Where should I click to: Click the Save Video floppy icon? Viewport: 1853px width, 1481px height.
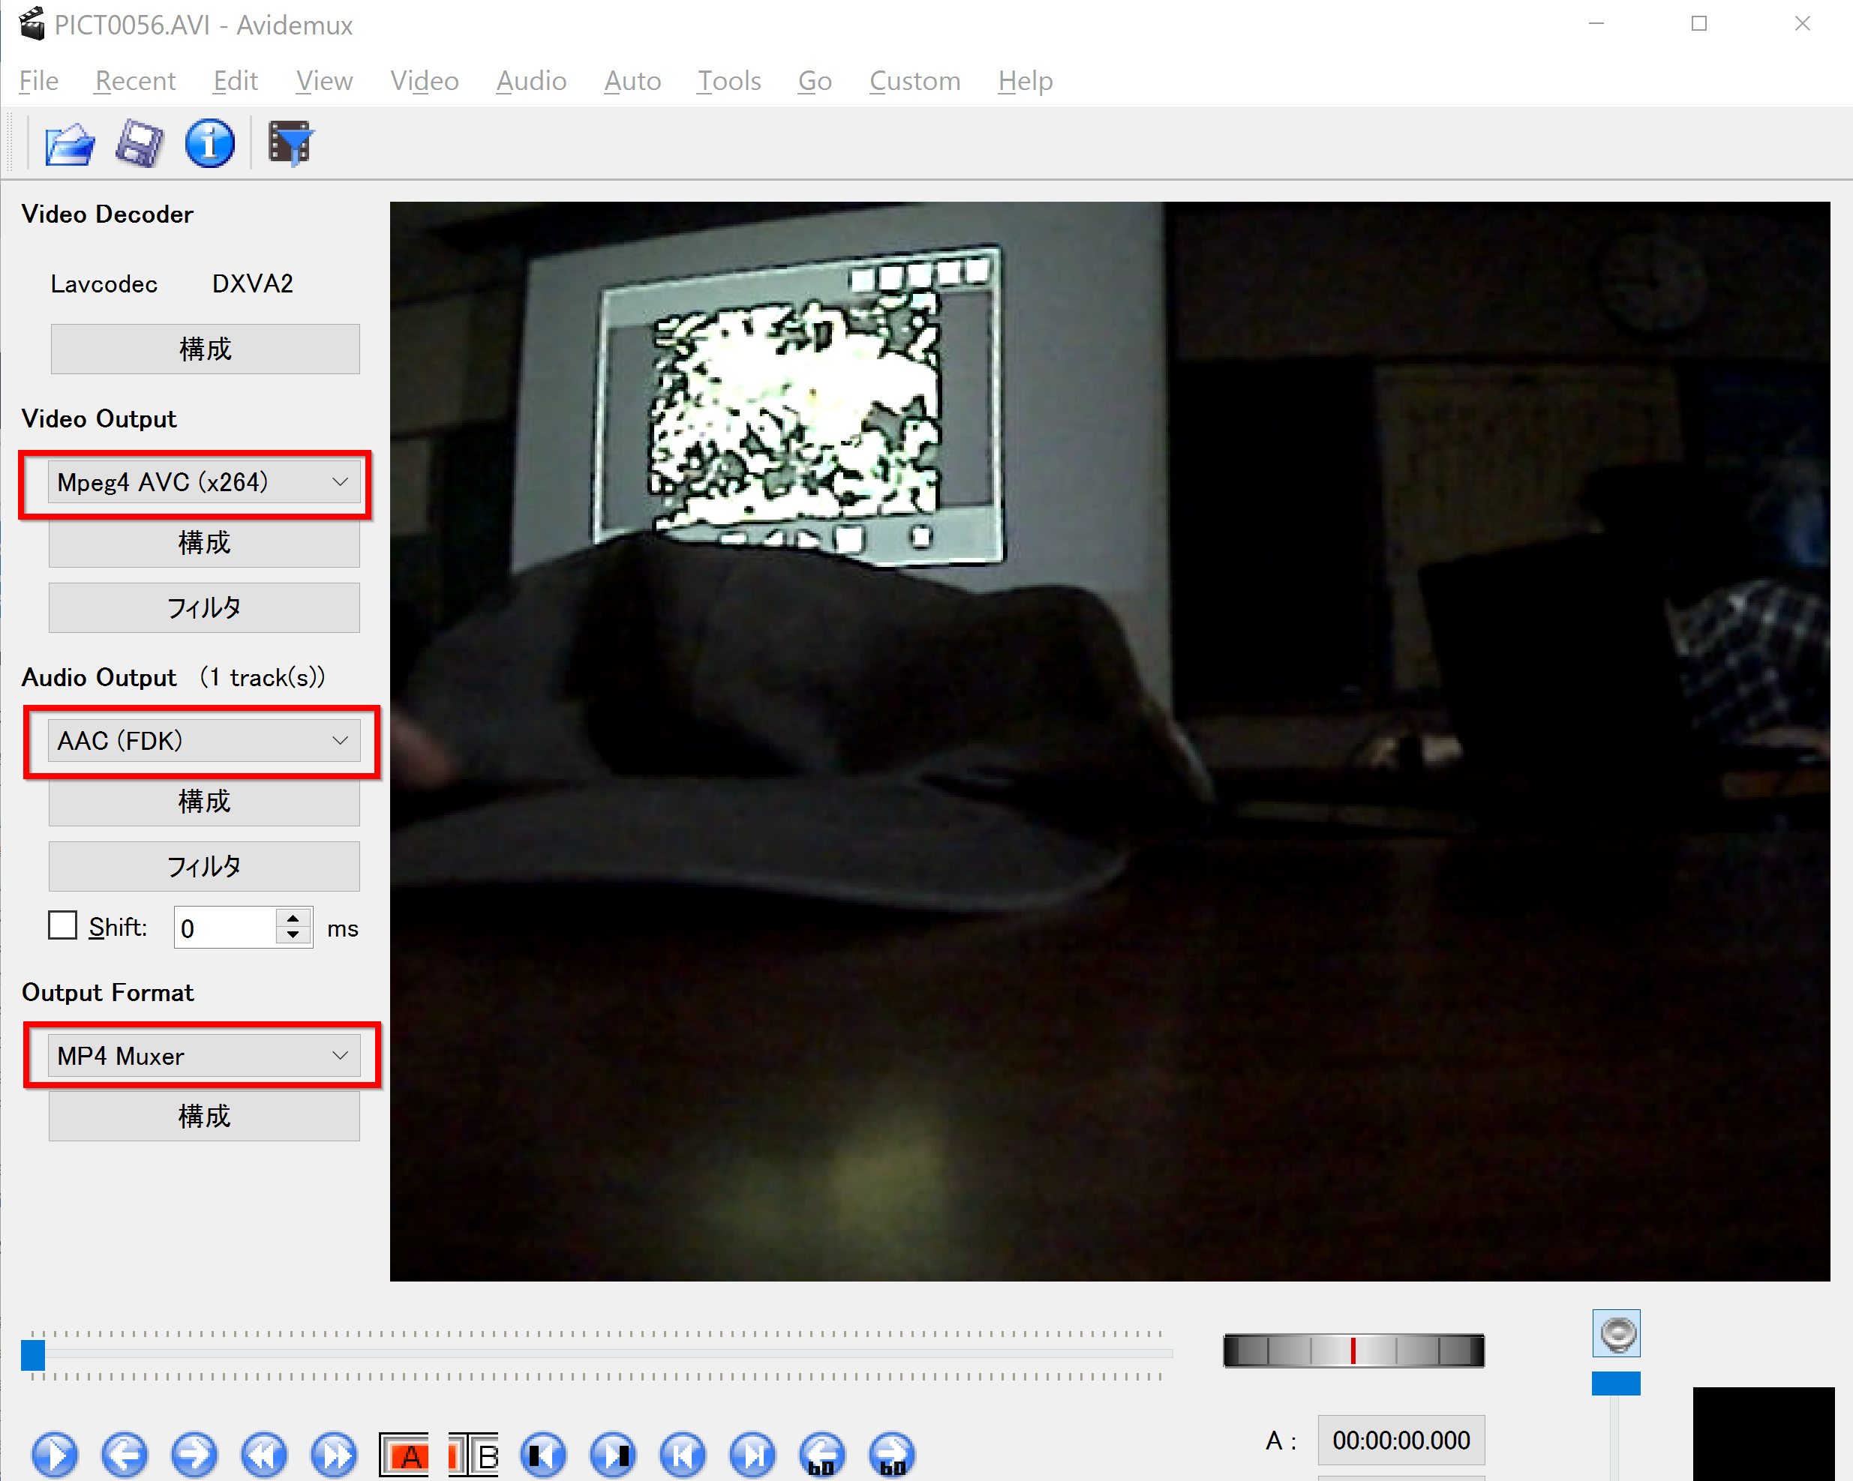point(140,143)
